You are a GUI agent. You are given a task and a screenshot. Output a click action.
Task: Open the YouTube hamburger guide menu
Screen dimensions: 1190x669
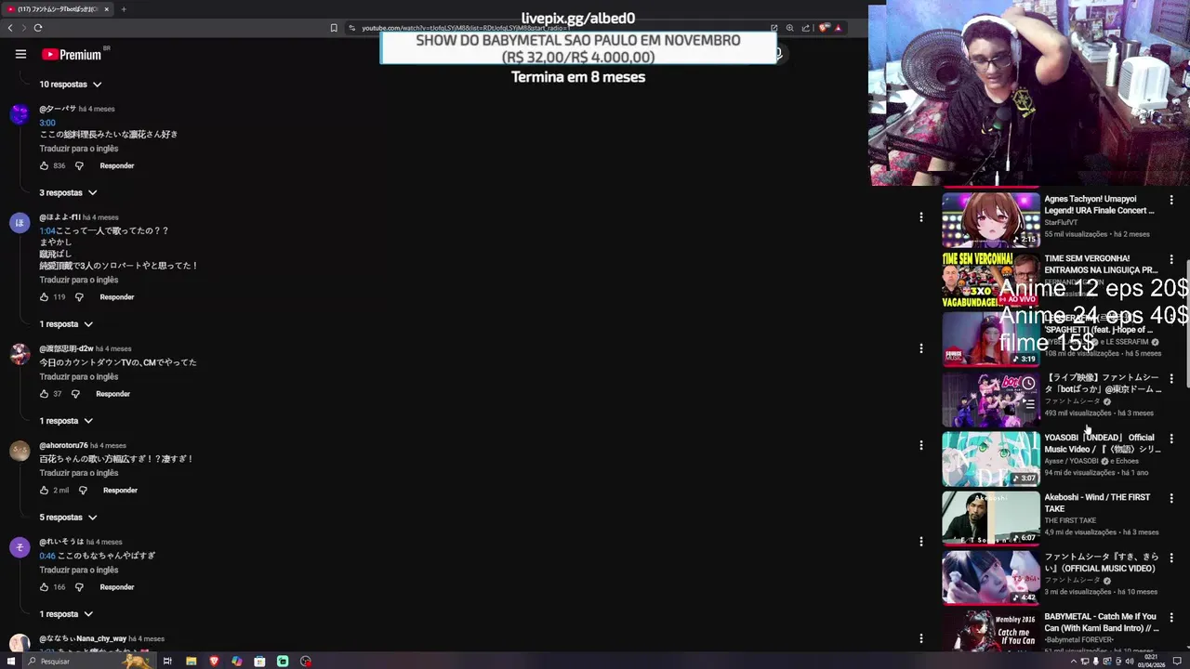(x=20, y=54)
